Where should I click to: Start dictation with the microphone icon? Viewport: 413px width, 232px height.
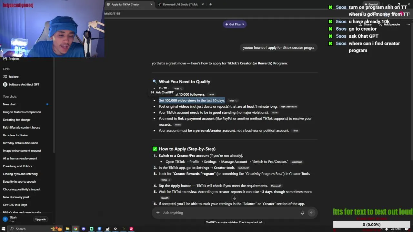(x=302, y=213)
